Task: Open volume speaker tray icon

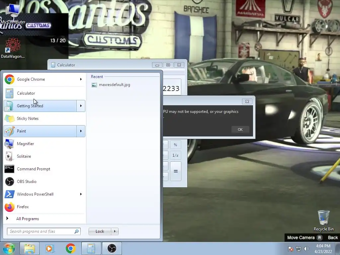Action: point(306,249)
